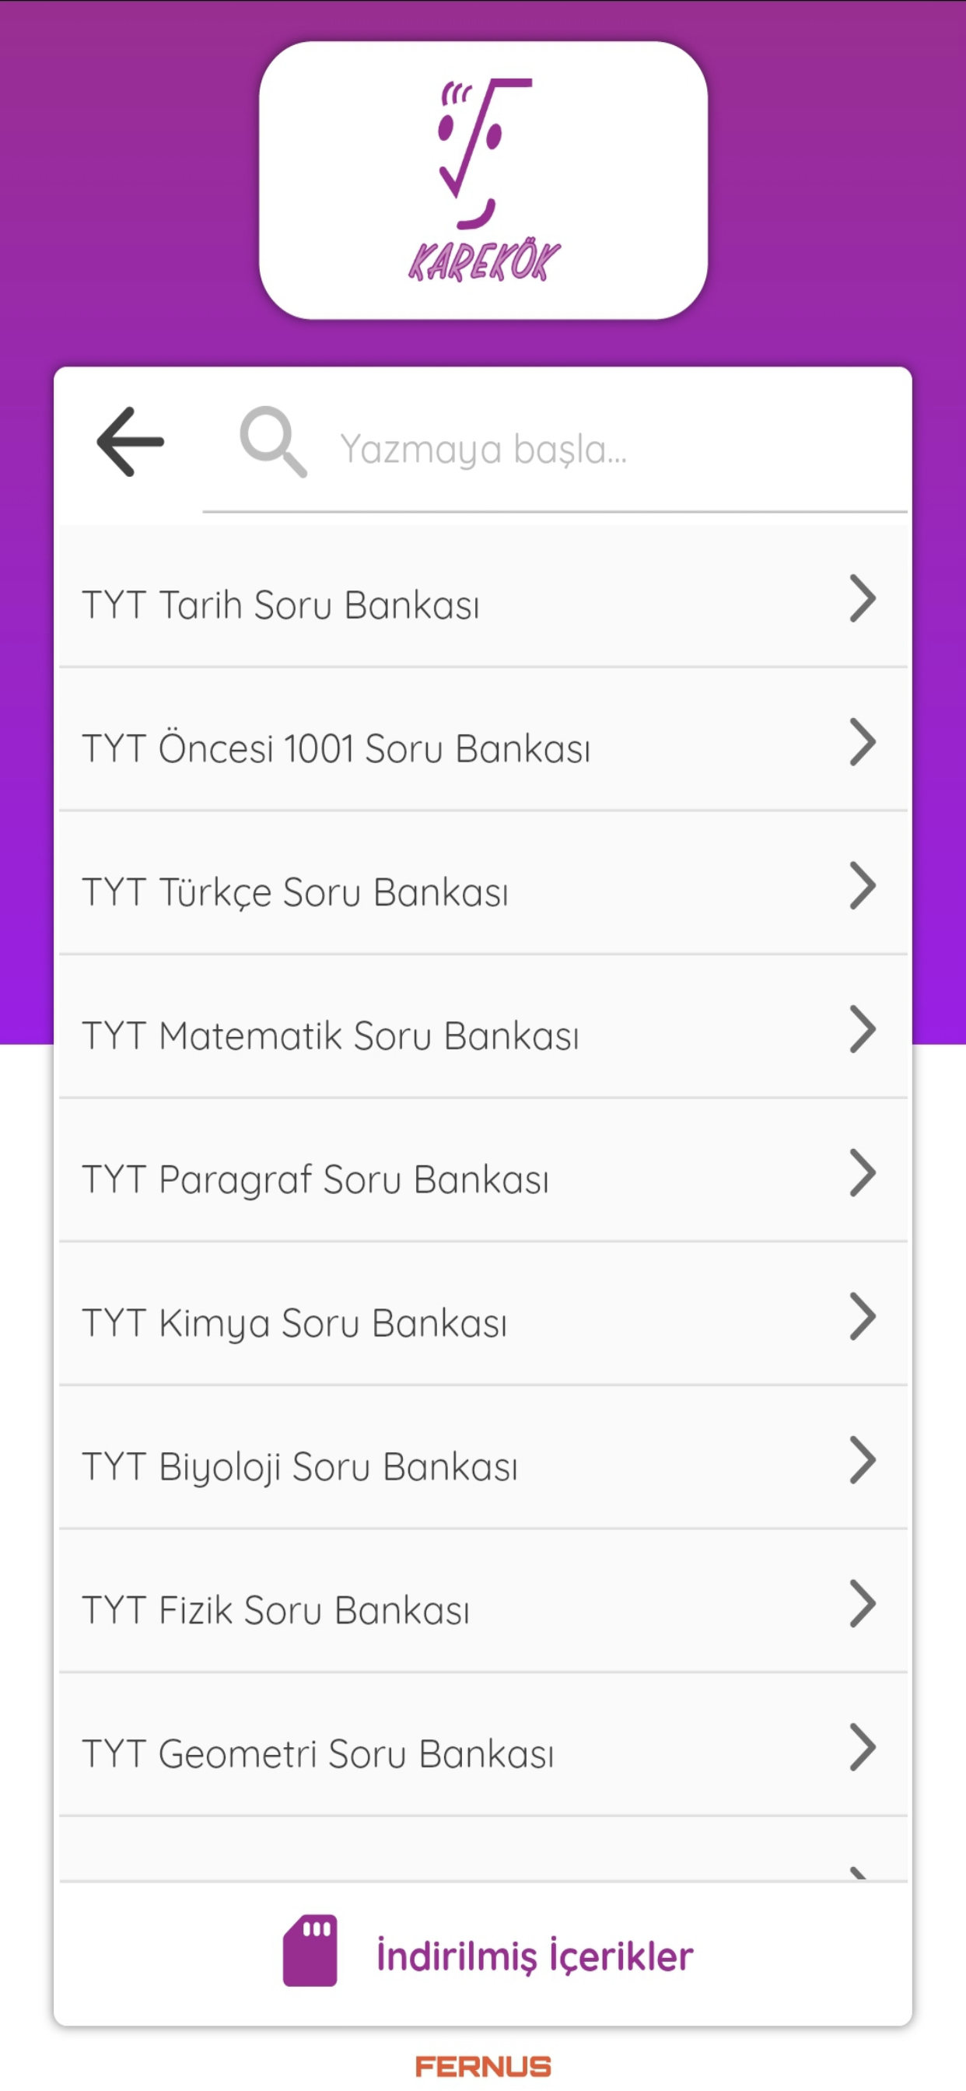966x2091 pixels.
Task: Tap the arrow for TYT Türkçe Soru Bankası
Action: 862,885
